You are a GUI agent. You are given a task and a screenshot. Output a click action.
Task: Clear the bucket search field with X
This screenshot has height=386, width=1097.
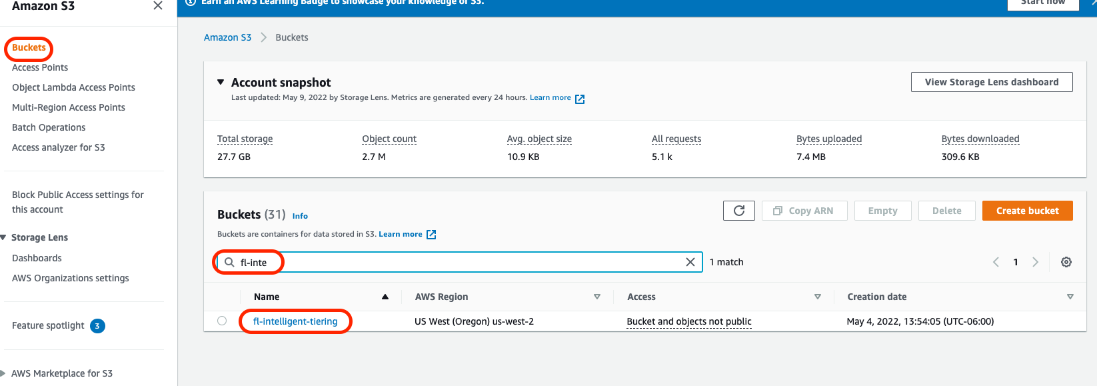[x=690, y=262]
